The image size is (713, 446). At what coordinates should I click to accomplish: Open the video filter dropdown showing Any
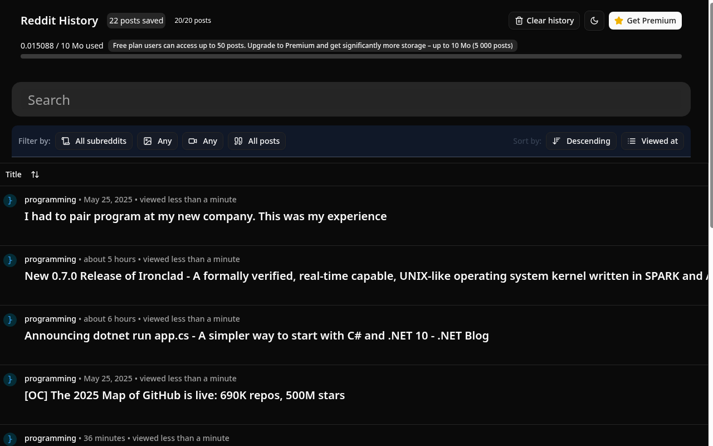203,141
